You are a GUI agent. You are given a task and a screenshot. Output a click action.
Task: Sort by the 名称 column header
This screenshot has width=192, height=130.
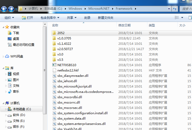click(x=55, y=25)
